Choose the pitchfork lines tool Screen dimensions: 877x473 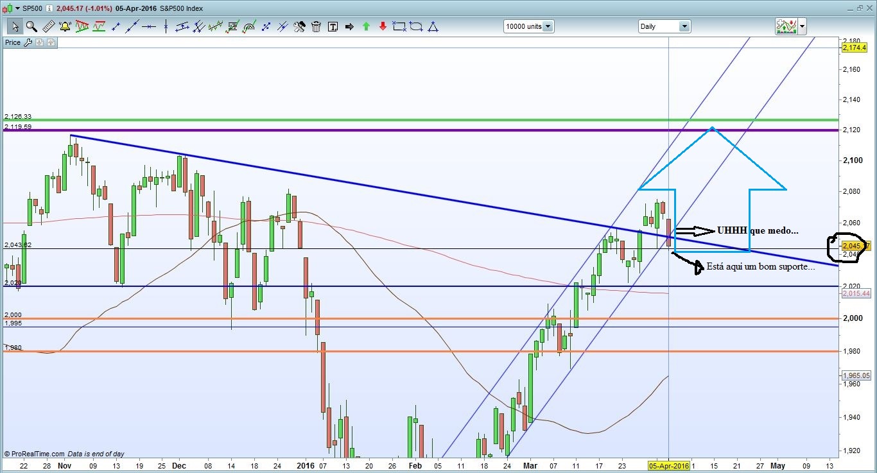click(x=199, y=26)
